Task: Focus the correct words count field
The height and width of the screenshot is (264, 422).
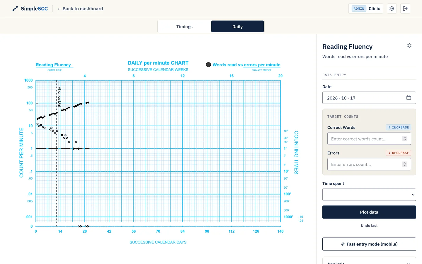Action: (x=369, y=139)
